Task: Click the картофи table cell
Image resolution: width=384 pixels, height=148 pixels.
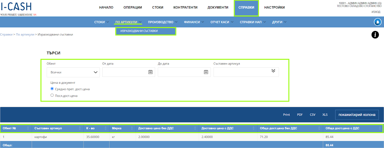Action: 58,137
